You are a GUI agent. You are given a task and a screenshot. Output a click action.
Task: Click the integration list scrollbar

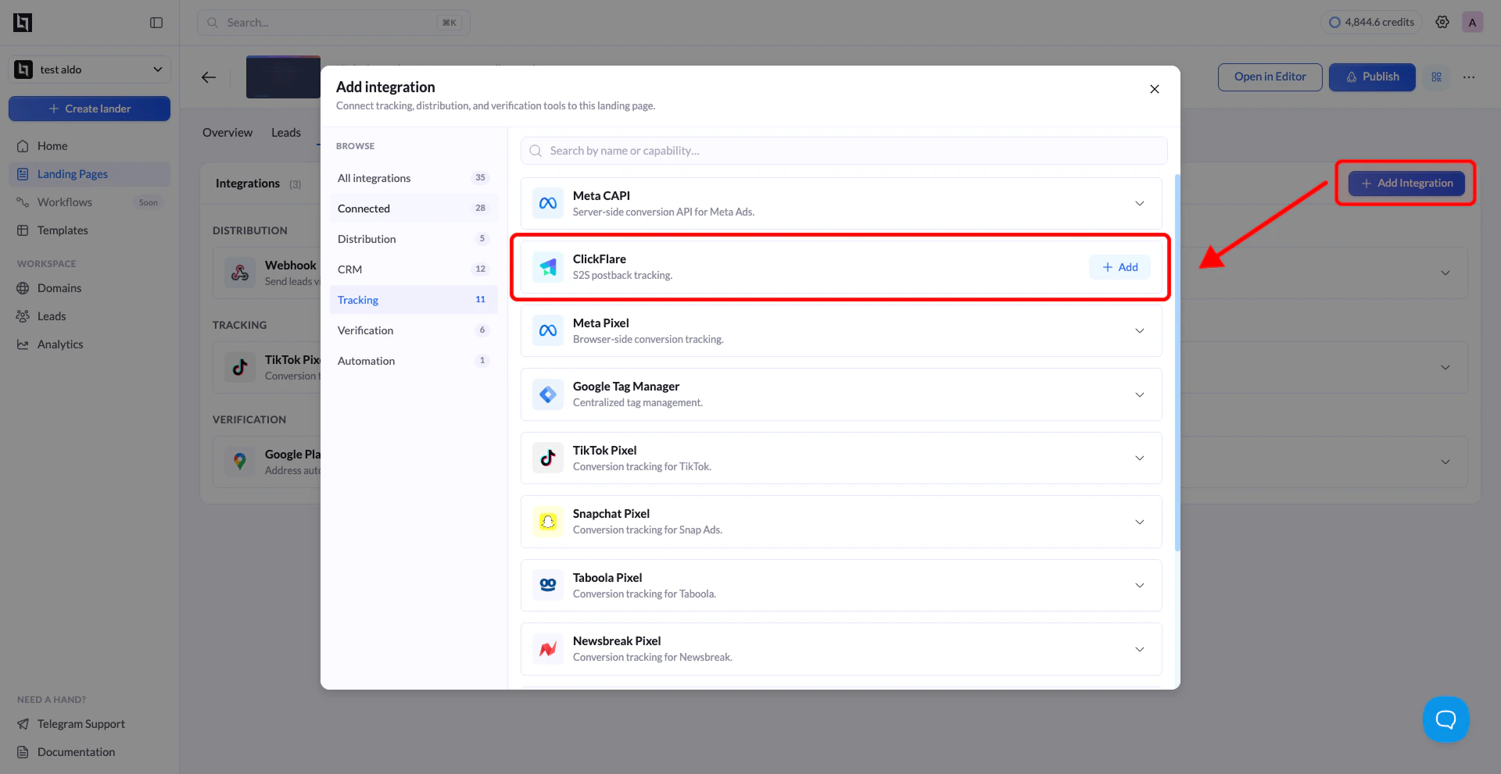(x=1177, y=362)
